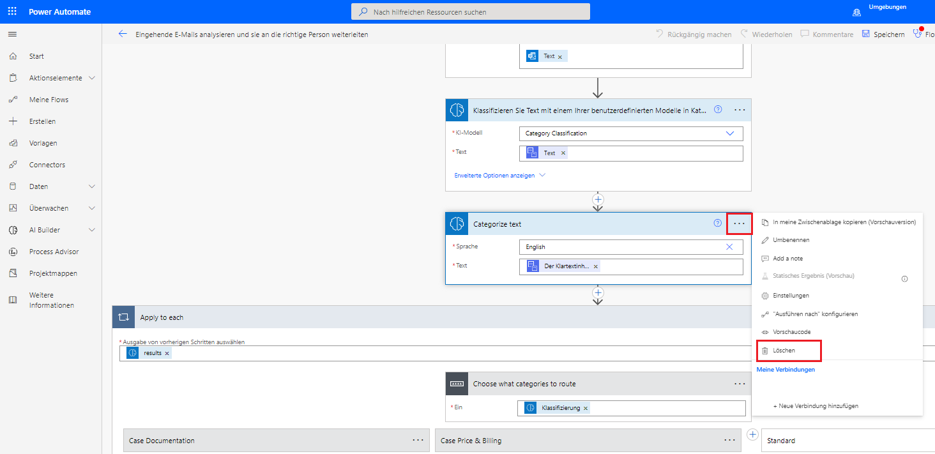Viewport: 935px width, 454px height.
Task: Click the search box Nach hilfreichen Ressourcen suchen
Action: (x=471, y=11)
